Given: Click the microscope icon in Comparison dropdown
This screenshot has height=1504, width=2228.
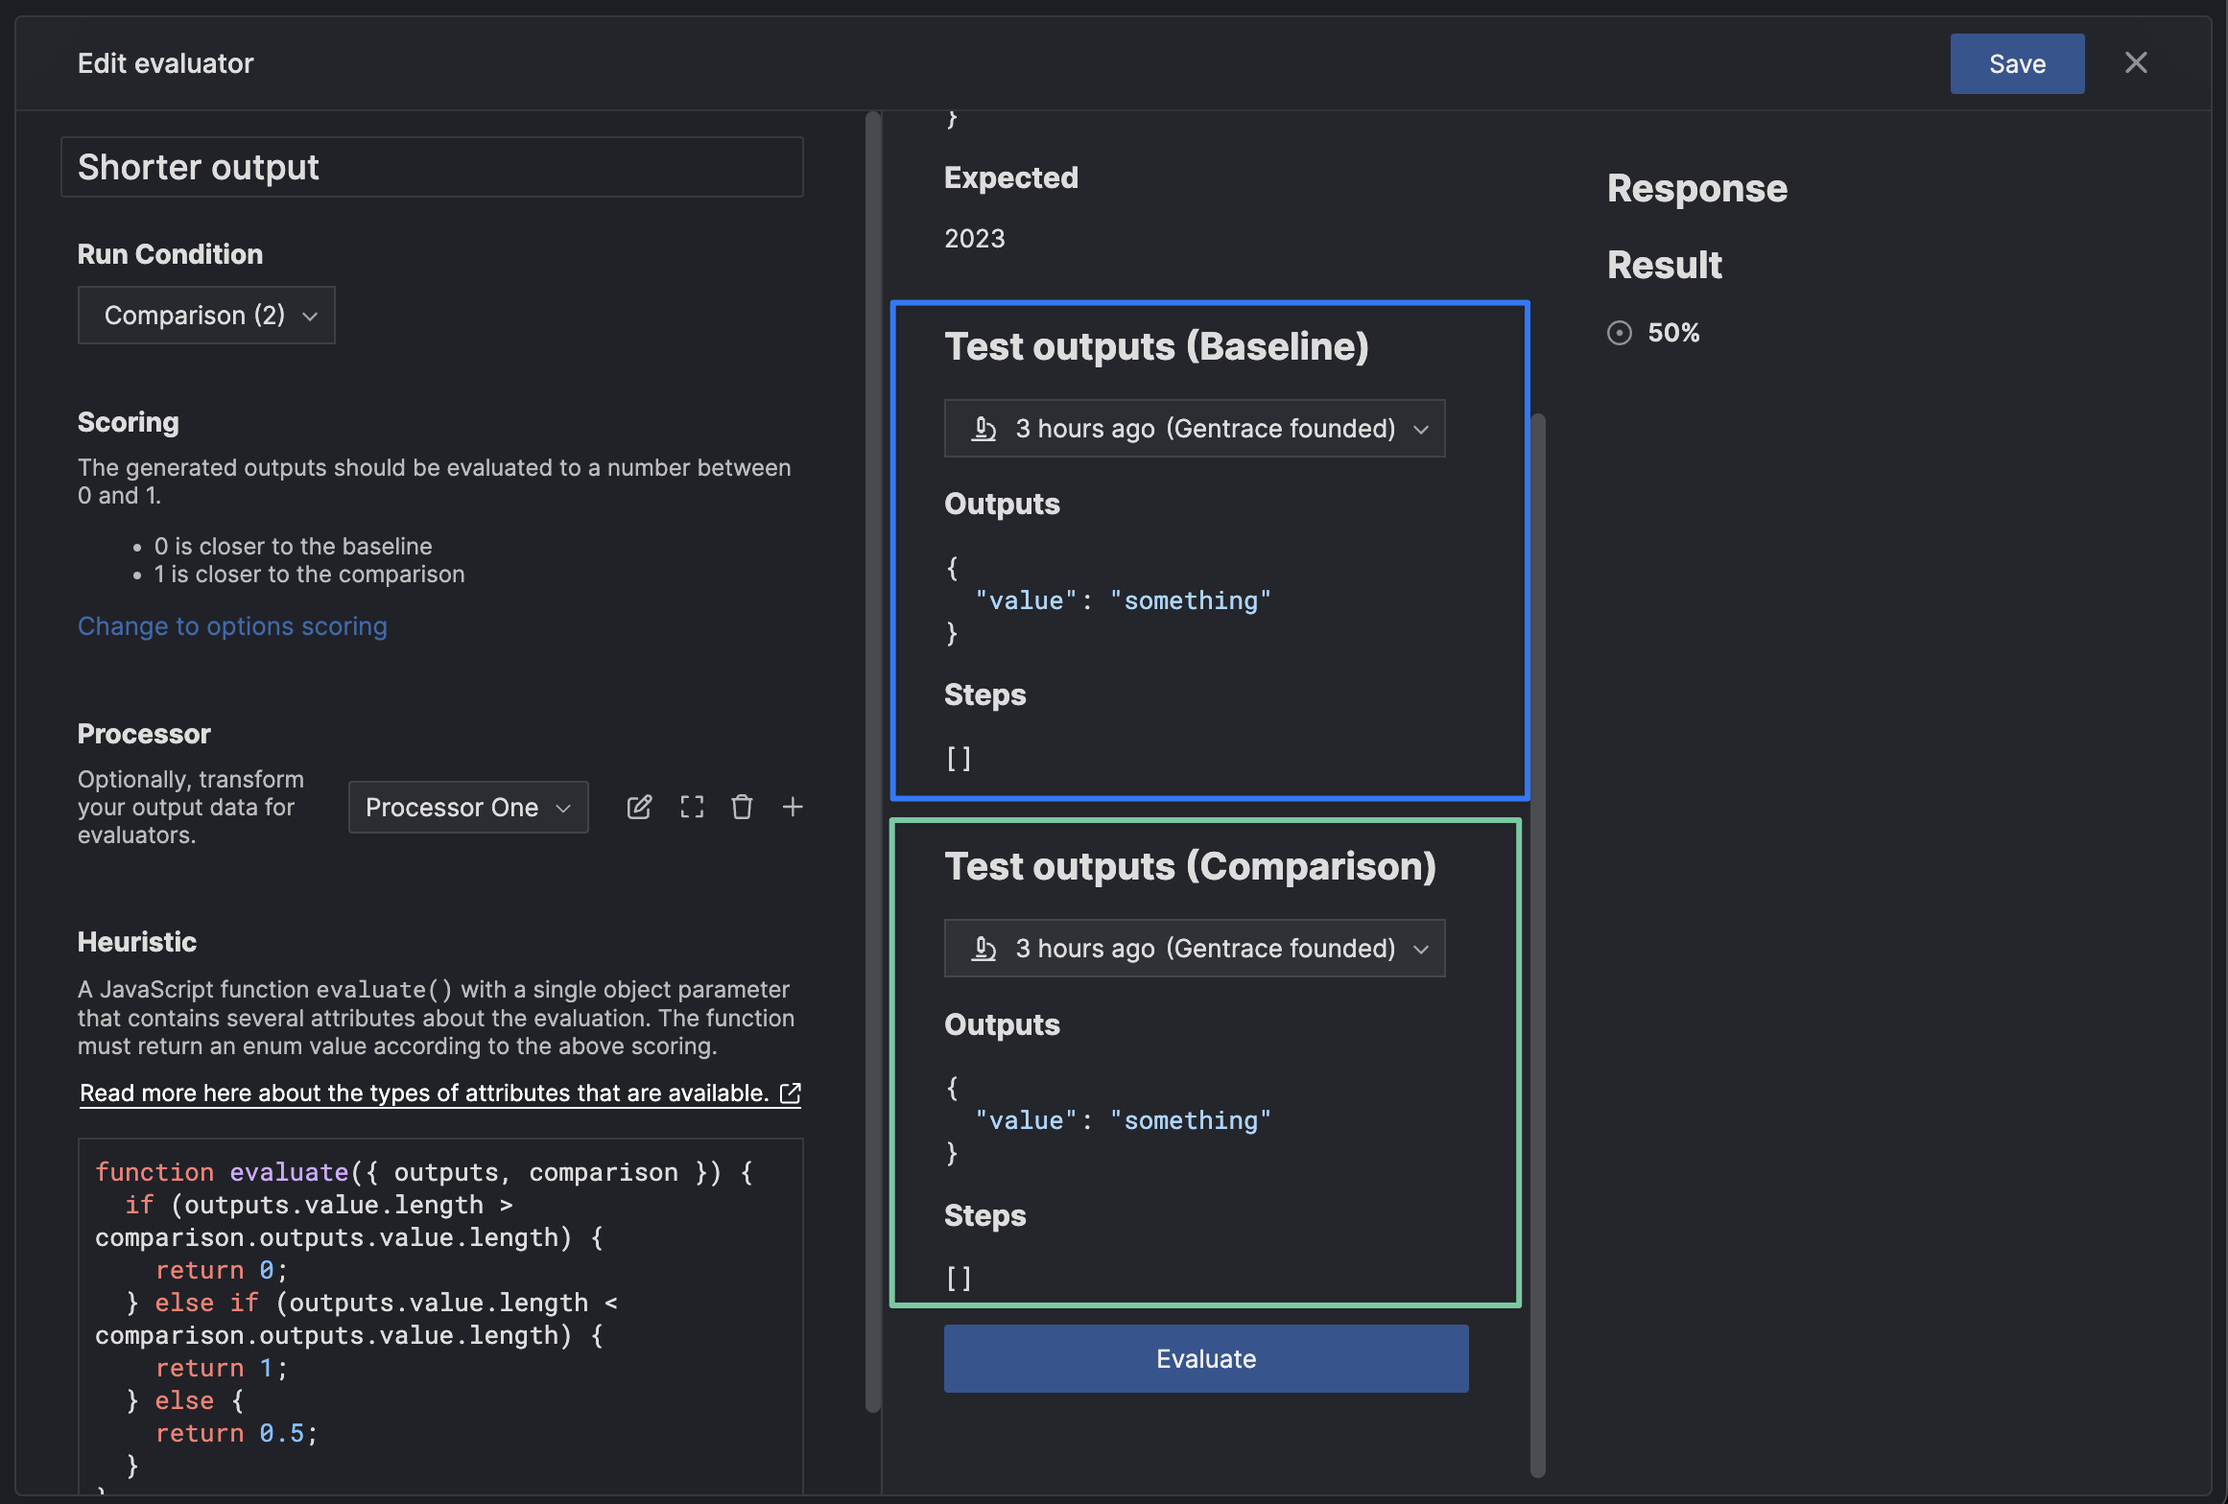Looking at the screenshot, I should 984,949.
